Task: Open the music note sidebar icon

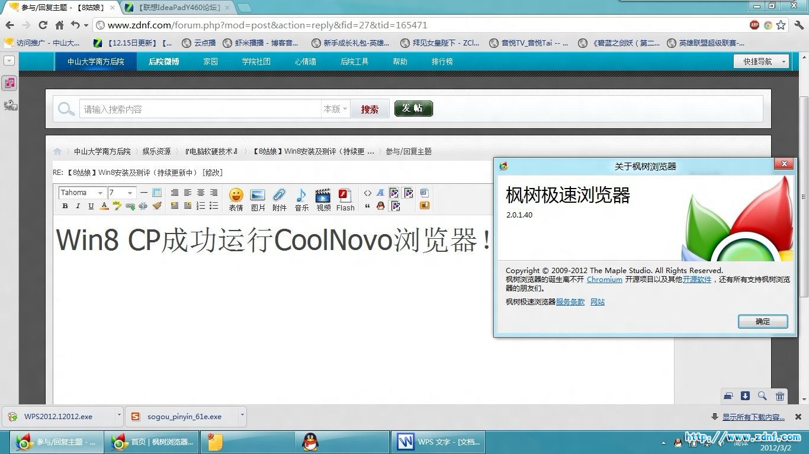Action: (x=9, y=83)
